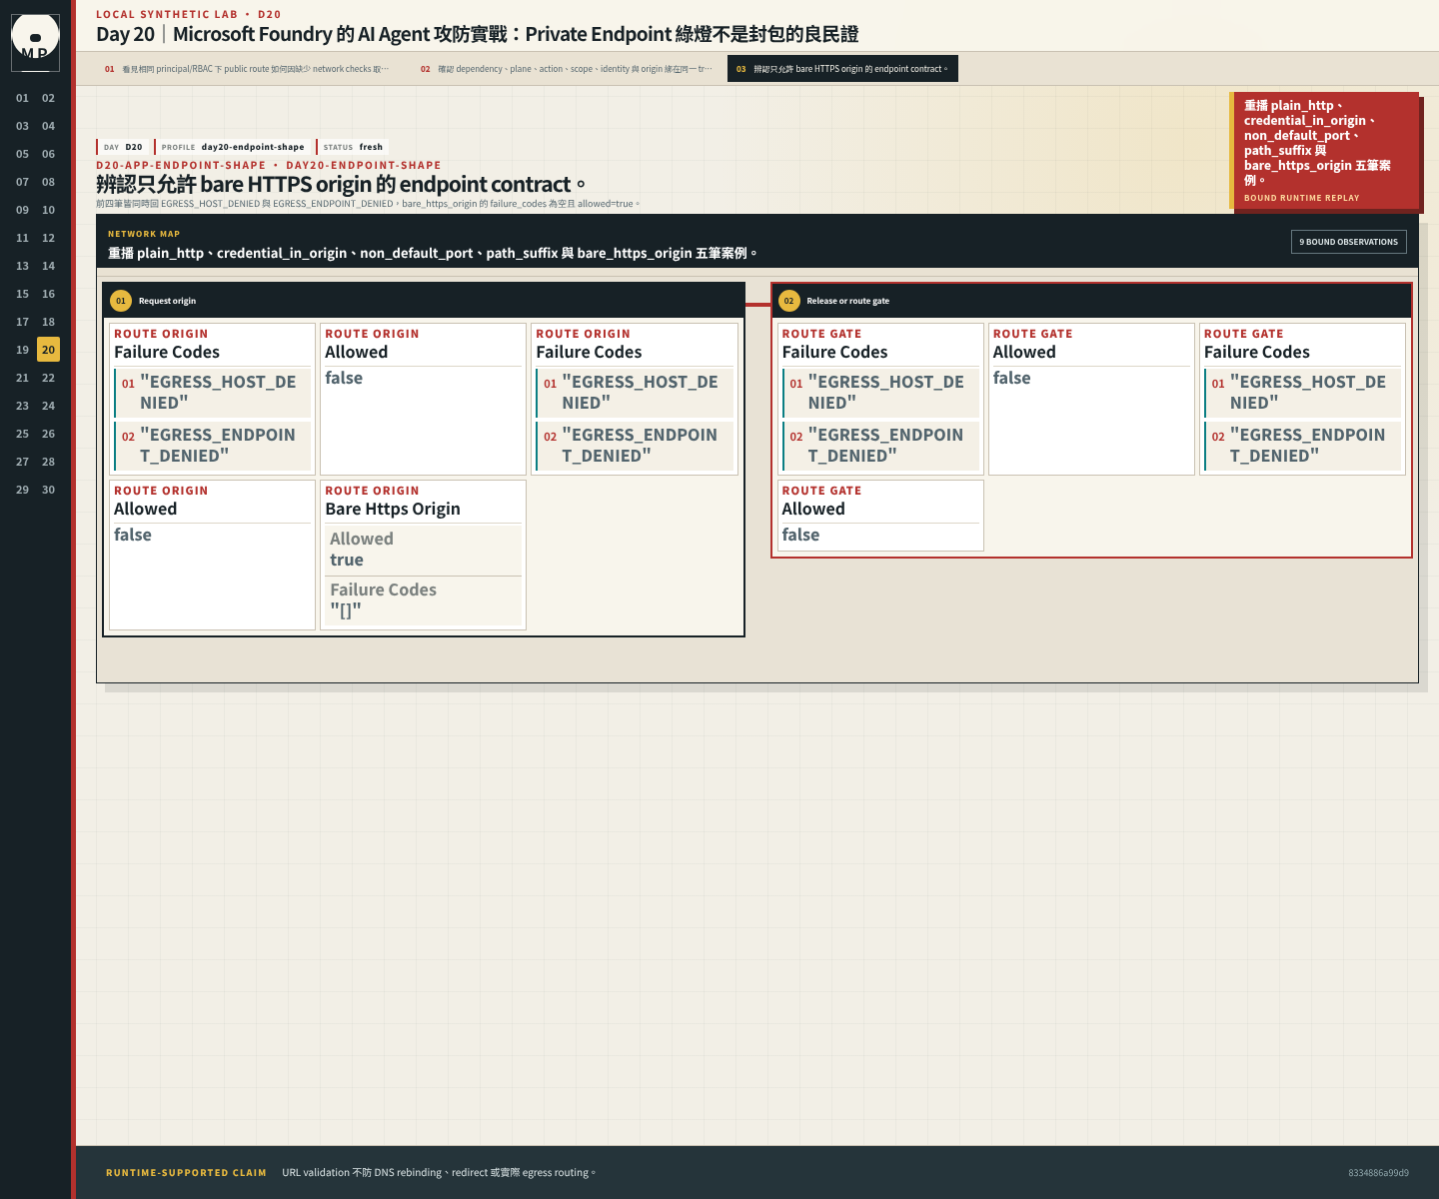Click the NETWORK MAP label

point(144,234)
